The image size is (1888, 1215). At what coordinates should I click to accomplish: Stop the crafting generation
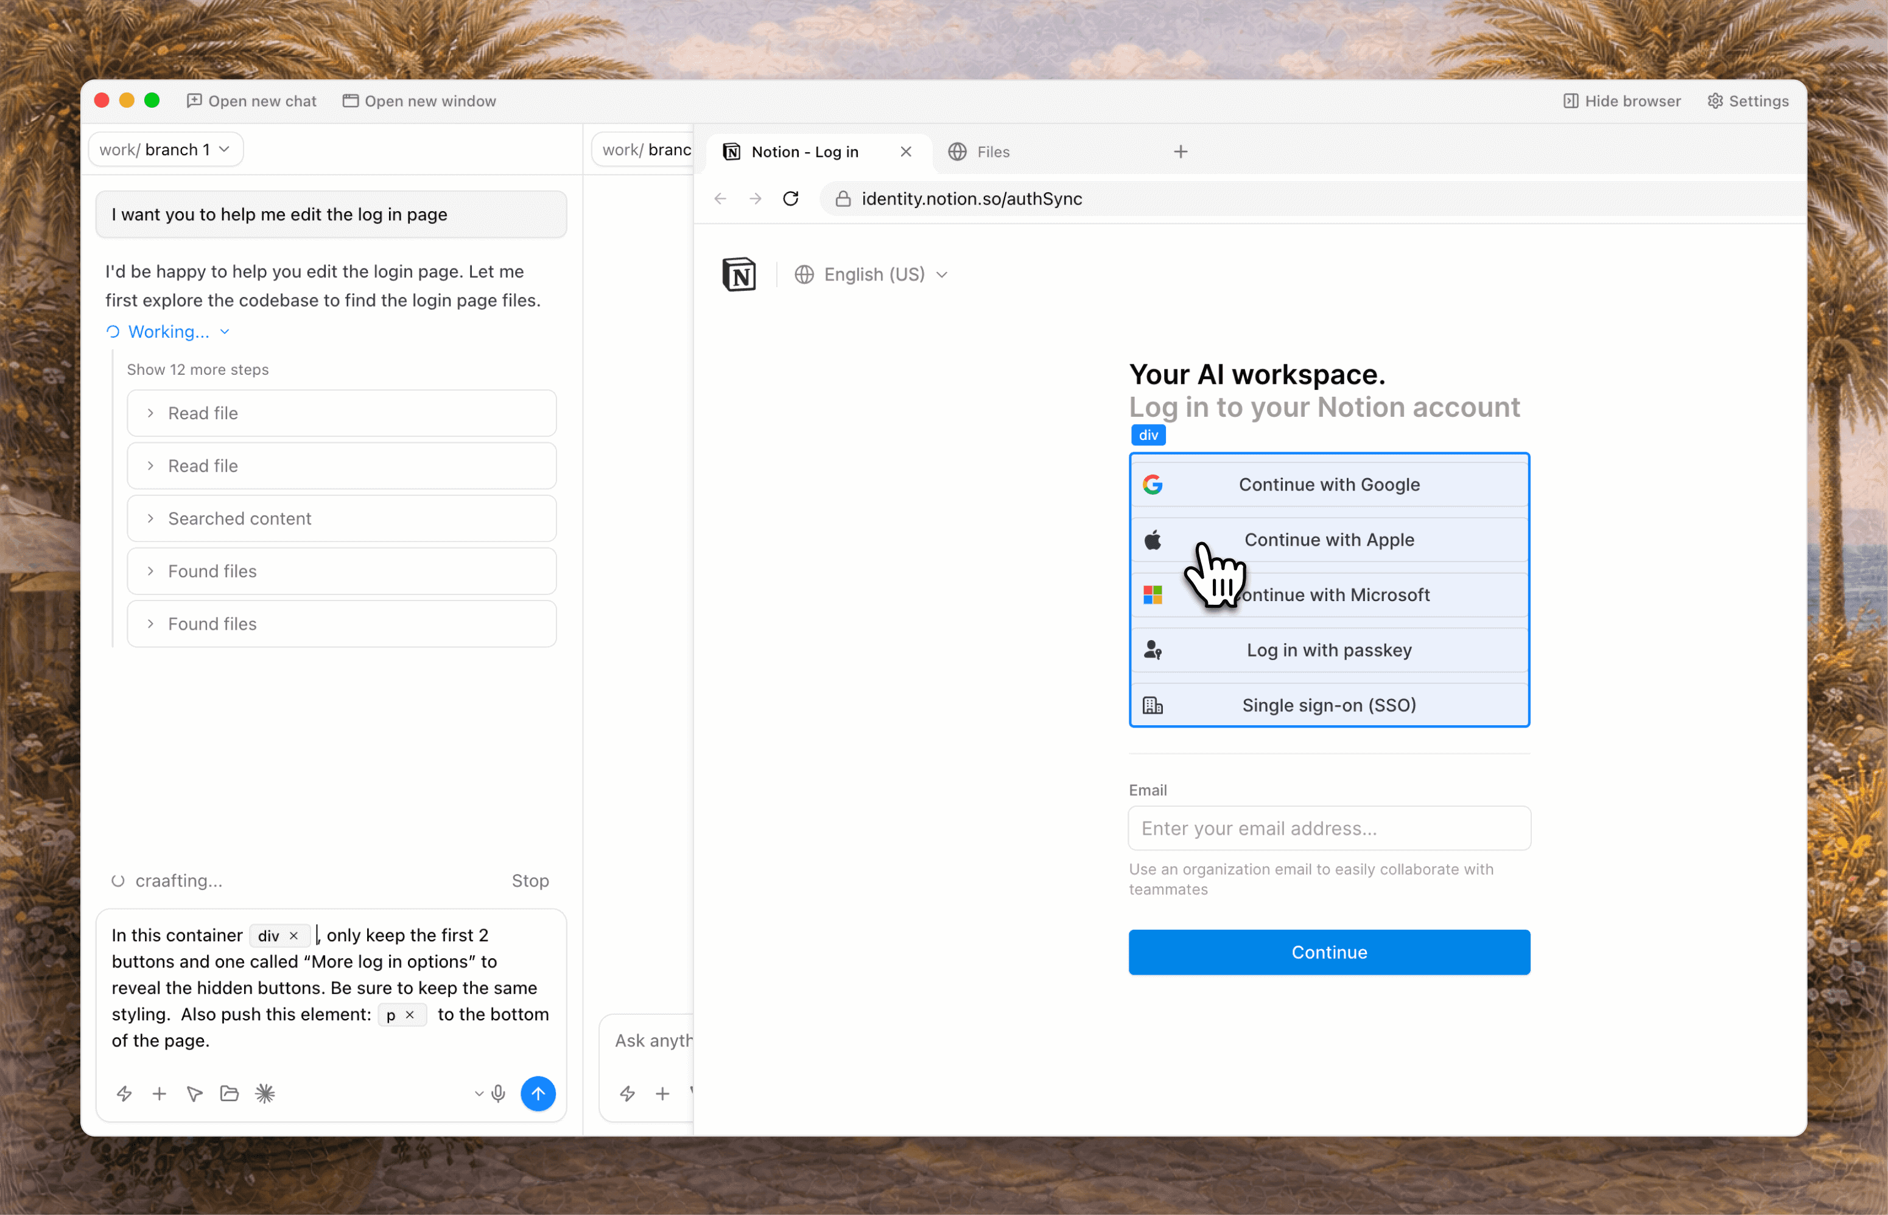click(530, 880)
